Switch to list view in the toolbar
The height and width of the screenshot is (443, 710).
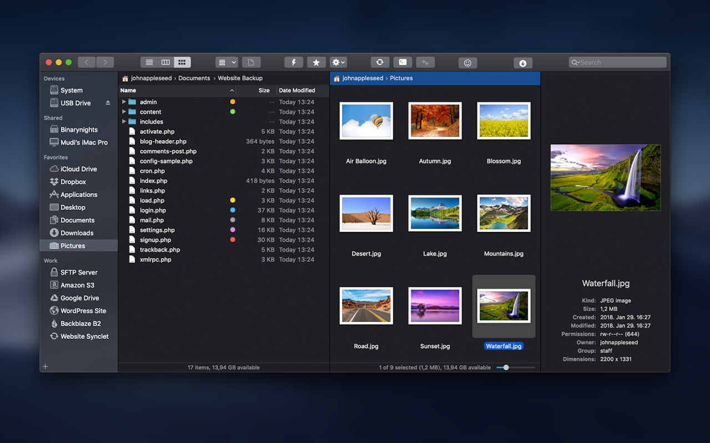pos(149,62)
